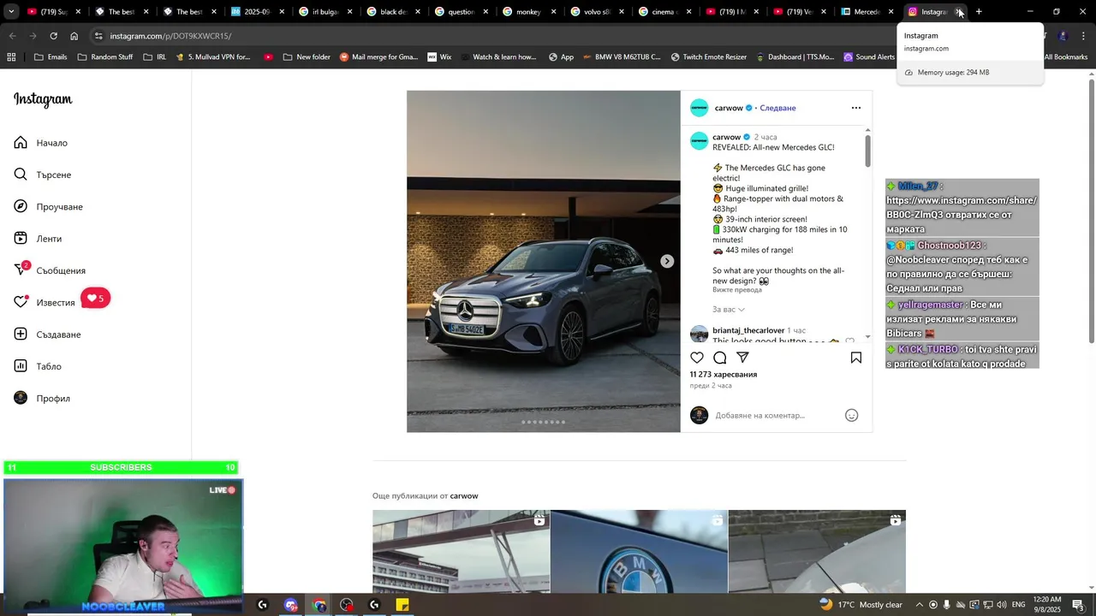Share the post with paper plane icon

click(x=743, y=358)
